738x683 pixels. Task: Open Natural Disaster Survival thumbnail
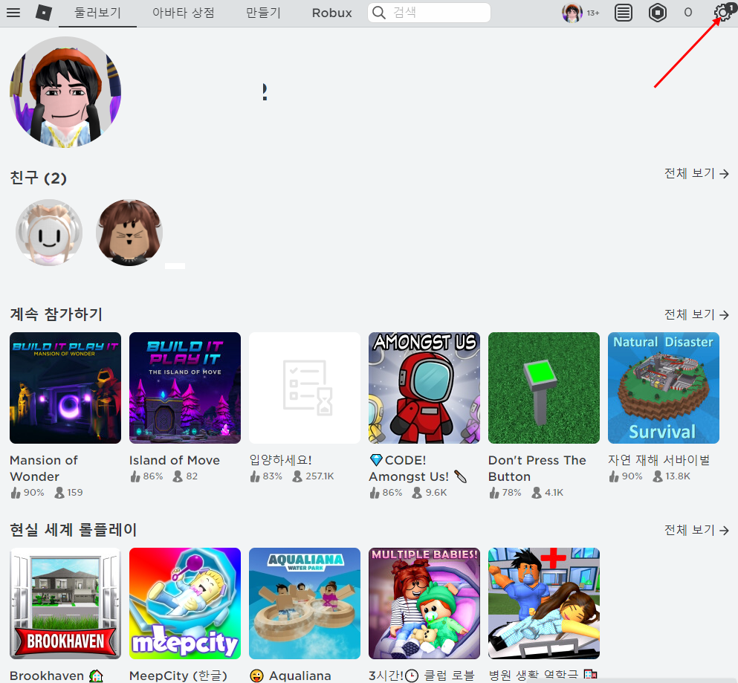pos(663,388)
